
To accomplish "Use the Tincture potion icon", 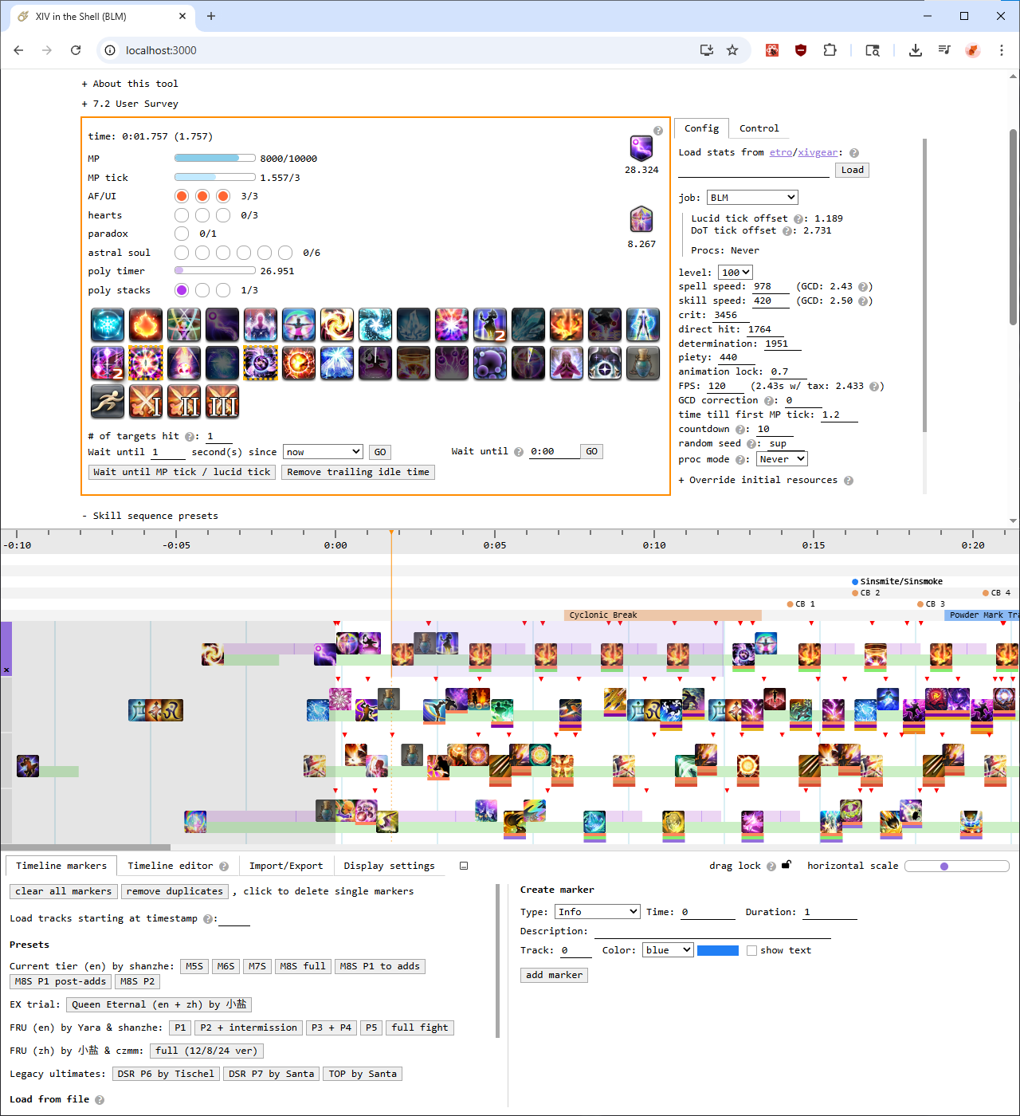I will click(643, 363).
